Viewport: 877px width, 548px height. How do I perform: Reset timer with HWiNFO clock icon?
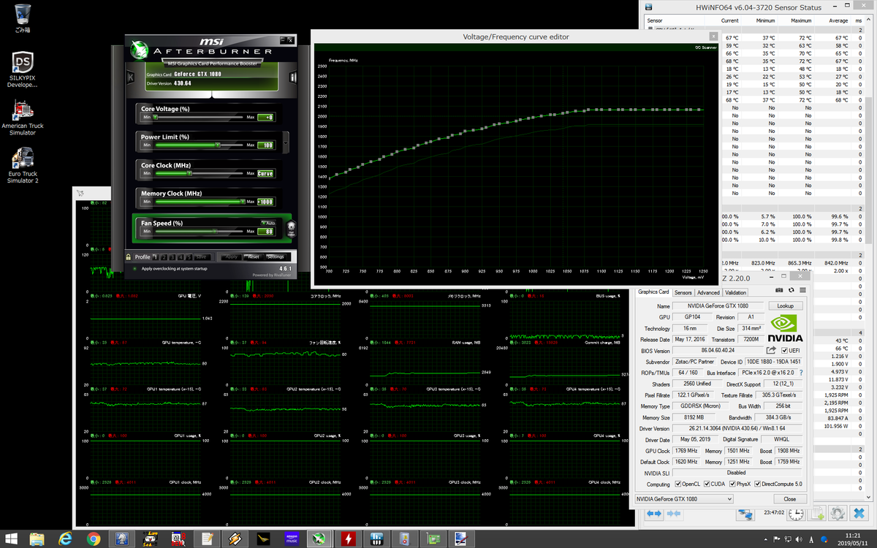[x=796, y=514]
